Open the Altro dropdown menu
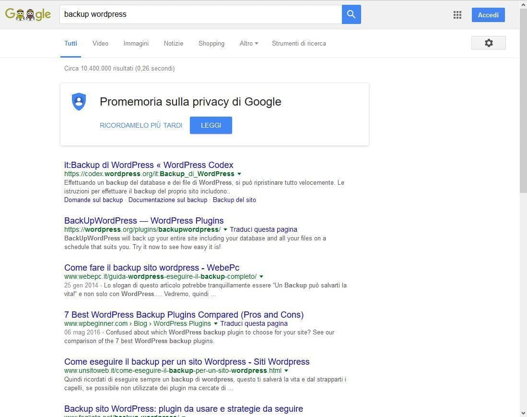The height and width of the screenshot is (417, 527). pos(248,43)
